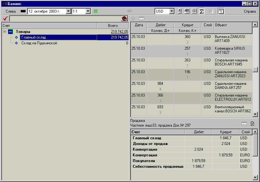This screenshot has width=260, height=182.
Task: Click the Слева label button
Action: click(x=11, y=11)
